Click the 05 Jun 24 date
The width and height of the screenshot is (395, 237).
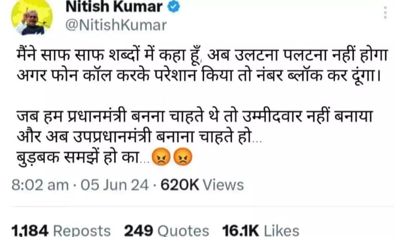[x=115, y=185]
